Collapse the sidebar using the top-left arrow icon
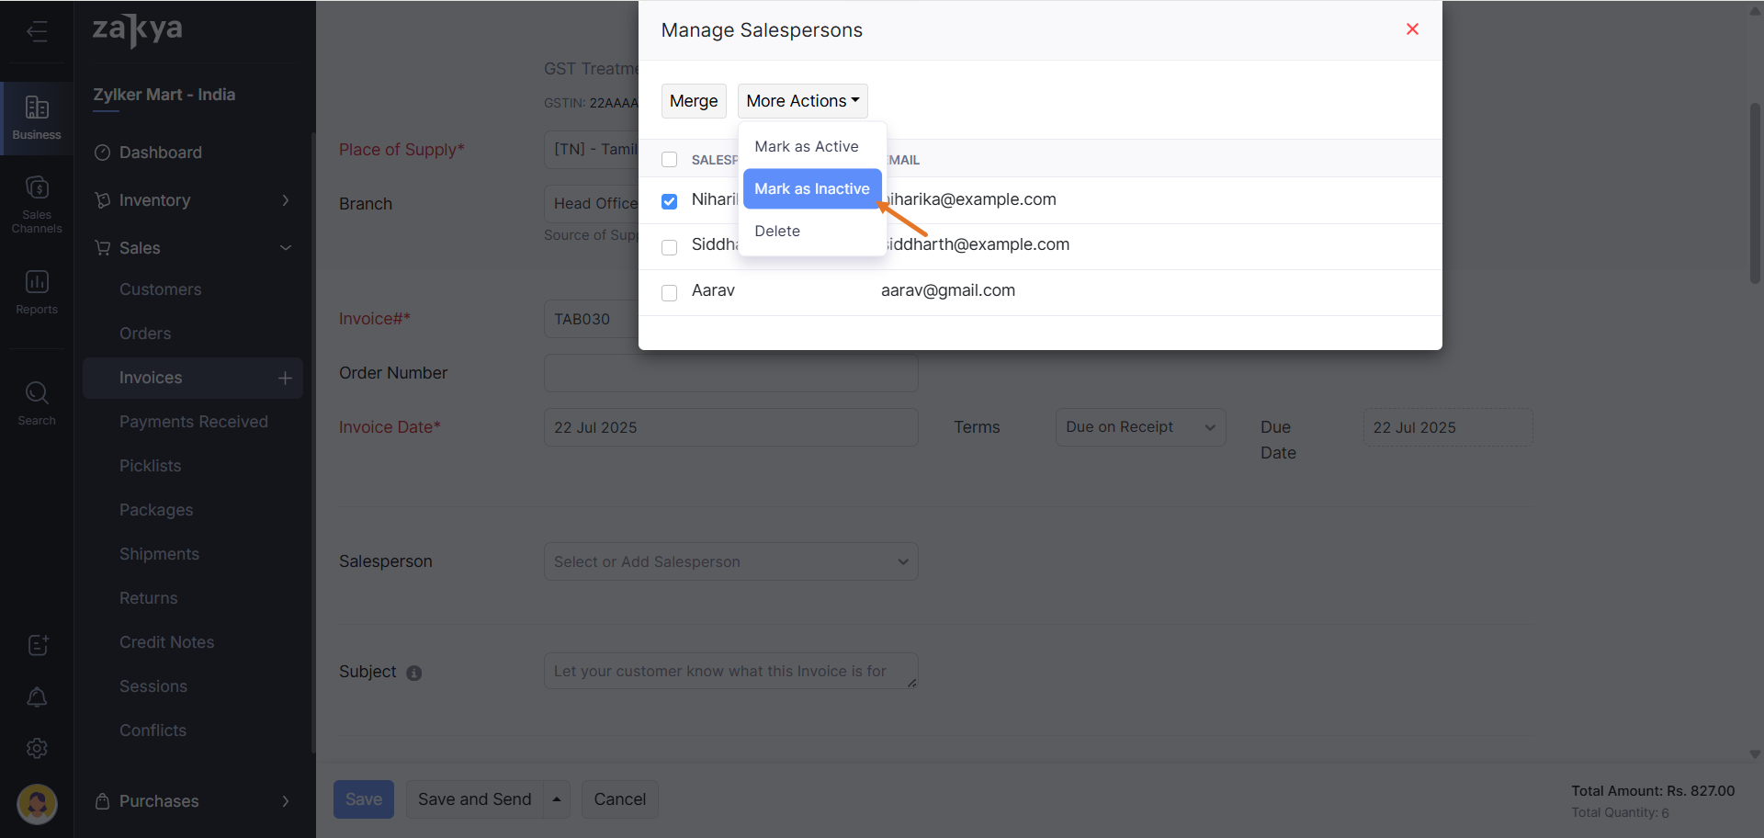Viewport: 1764px width, 838px height. click(x=37, y=32)
